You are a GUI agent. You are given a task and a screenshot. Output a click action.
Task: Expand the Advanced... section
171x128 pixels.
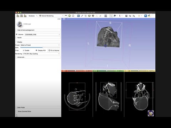(x=38, y=57)
